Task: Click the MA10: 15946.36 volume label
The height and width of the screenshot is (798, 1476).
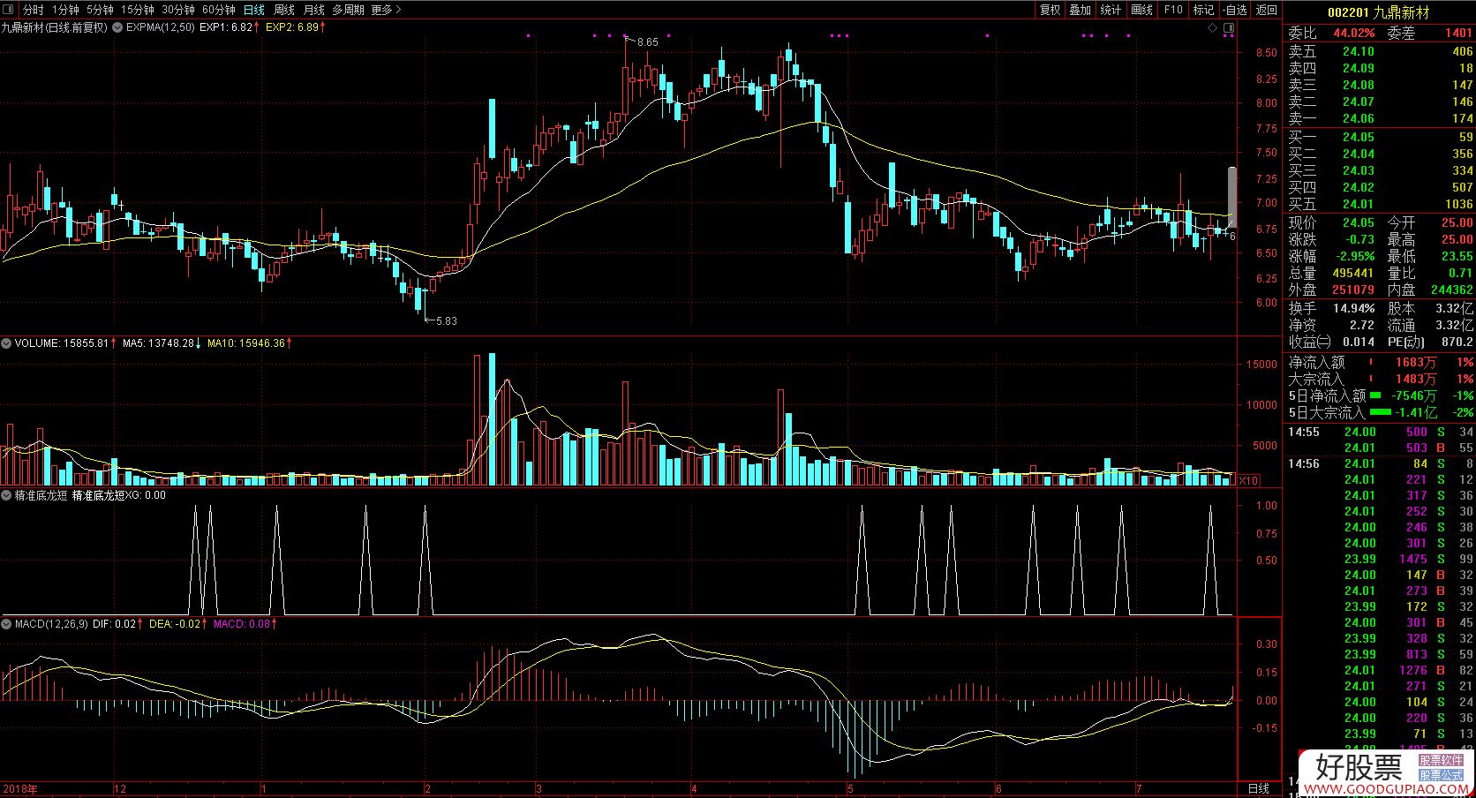Action: (250, 343)
